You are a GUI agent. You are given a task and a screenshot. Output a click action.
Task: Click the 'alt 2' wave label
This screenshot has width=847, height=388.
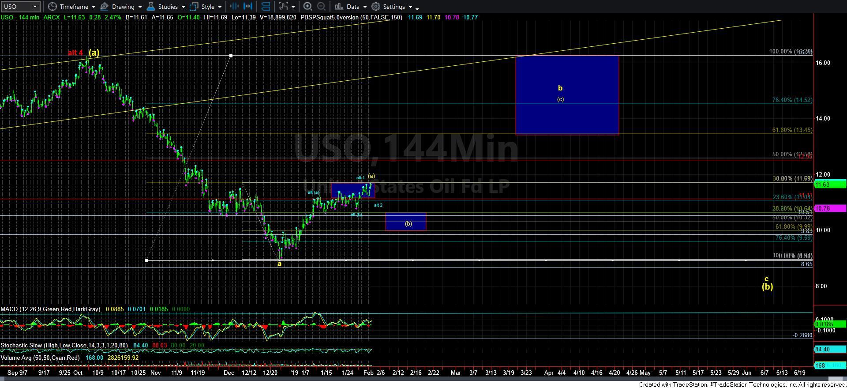pos(378,205)
